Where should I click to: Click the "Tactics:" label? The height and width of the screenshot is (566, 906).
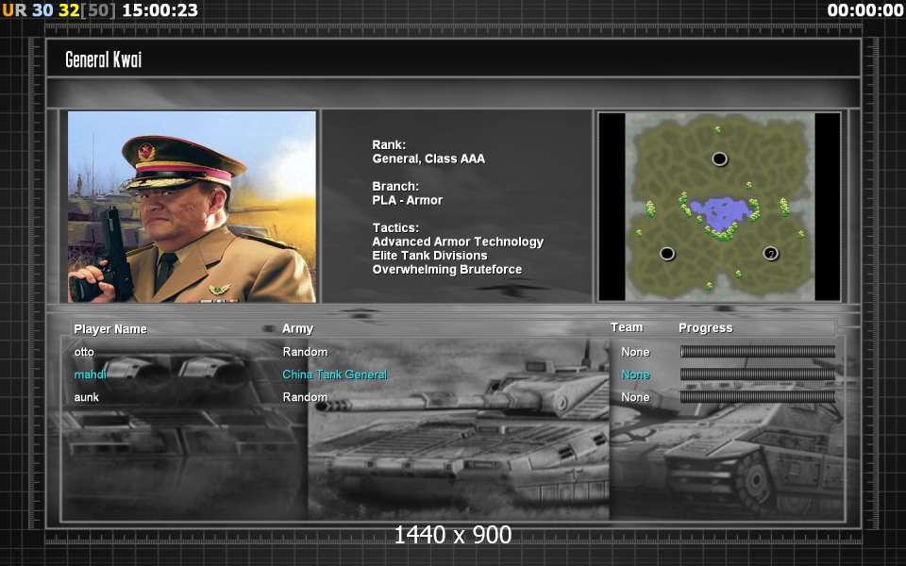pos(395,228)
